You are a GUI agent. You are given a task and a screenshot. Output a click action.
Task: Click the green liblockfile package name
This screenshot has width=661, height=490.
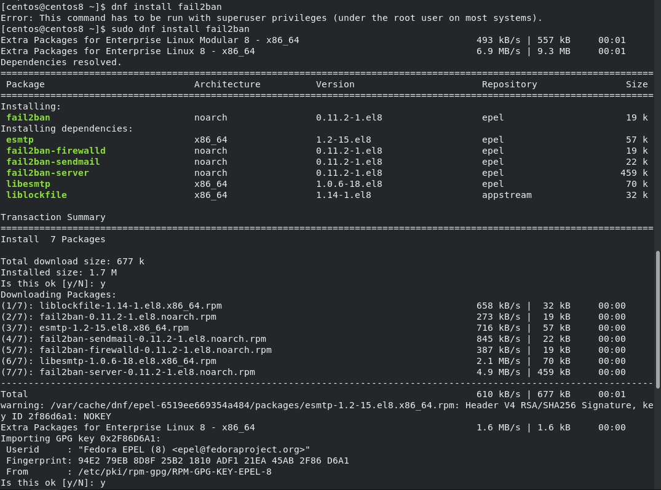(x=37, y=195)
